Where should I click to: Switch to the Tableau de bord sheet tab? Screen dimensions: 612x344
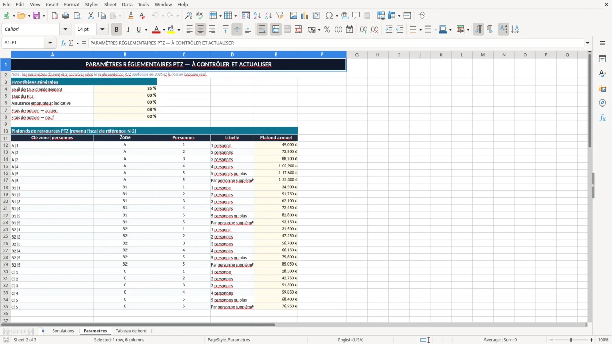tap(131, 331)
